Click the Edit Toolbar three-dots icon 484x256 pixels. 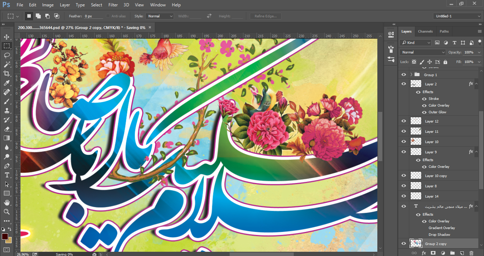[7, 221]
